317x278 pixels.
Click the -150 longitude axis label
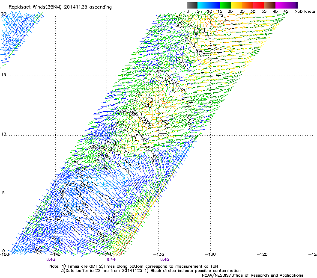tap(4, 254)
